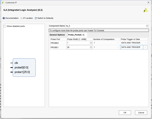Screen dimensions: 152x119
Task: Select the Probe_Ports(0..1) tab
Action: click(x=76, y=35)
